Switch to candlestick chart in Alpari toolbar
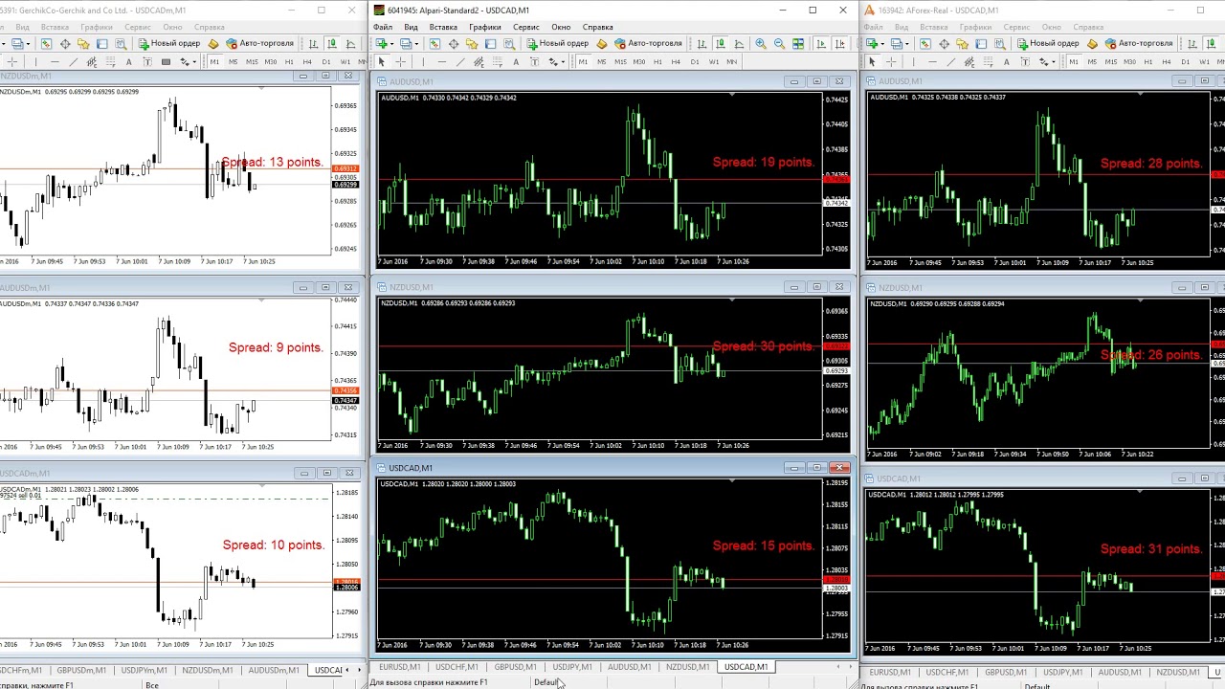 point(721,43)
